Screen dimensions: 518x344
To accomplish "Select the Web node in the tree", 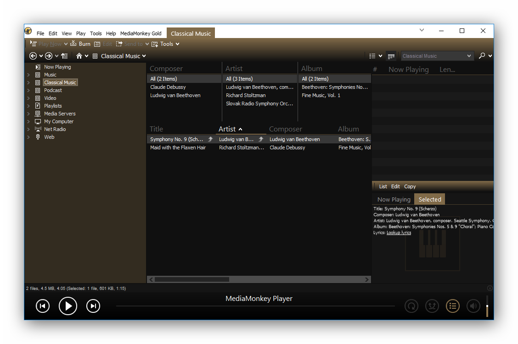I will [x=49, y=137].
